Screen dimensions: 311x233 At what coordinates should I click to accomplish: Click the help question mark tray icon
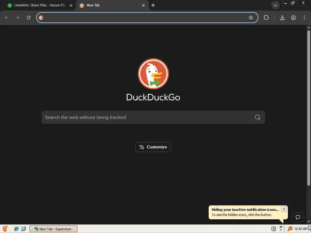point(274,229)
